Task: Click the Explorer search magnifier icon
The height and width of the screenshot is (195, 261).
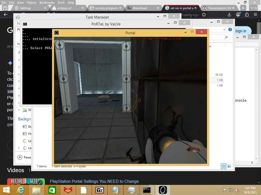Action: click(x=226, y=38)
